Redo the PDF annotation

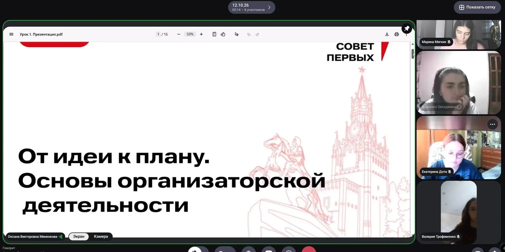pyautogui.click(x=257, y=34)
